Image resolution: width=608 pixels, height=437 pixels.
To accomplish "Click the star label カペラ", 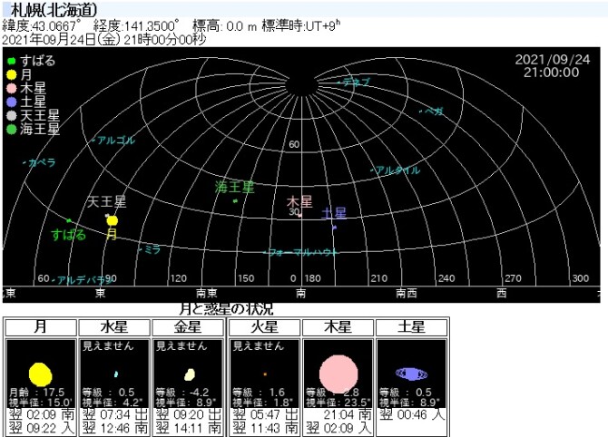I will click(x=42, y=162).
